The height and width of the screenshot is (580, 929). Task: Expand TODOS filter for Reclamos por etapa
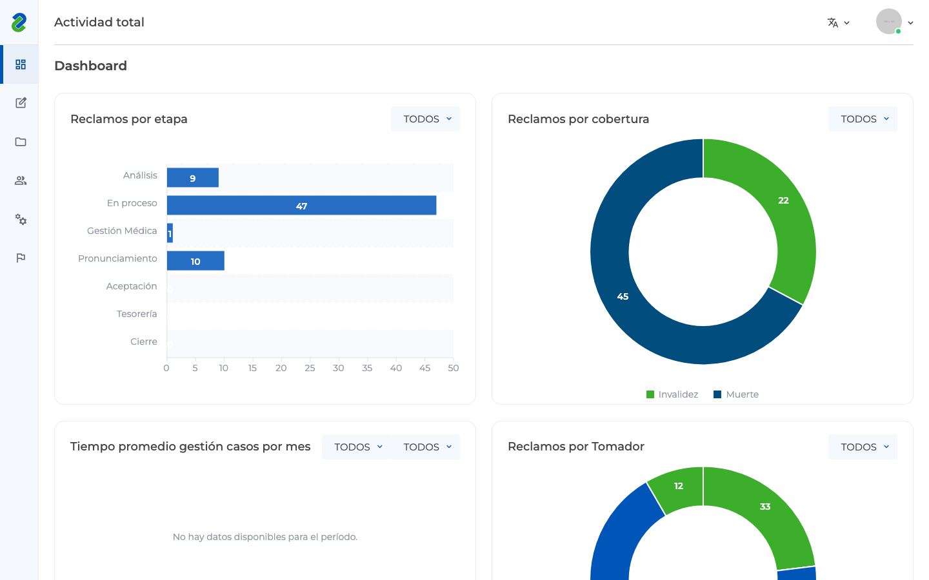pyautogui.click(x=425, y=119)
